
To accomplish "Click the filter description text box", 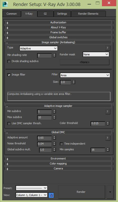I will [x=59, y=96].
